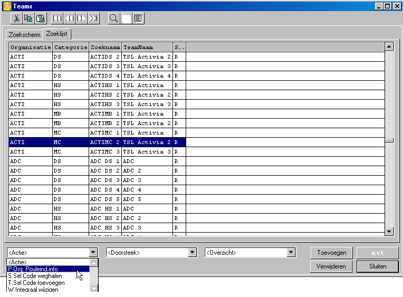This screenshot has width=403, height=297.
Task: Click the table scrollbar down arrow
Action: click(389, 232)
